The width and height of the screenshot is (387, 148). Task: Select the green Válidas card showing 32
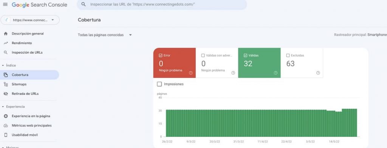[259, 63]
